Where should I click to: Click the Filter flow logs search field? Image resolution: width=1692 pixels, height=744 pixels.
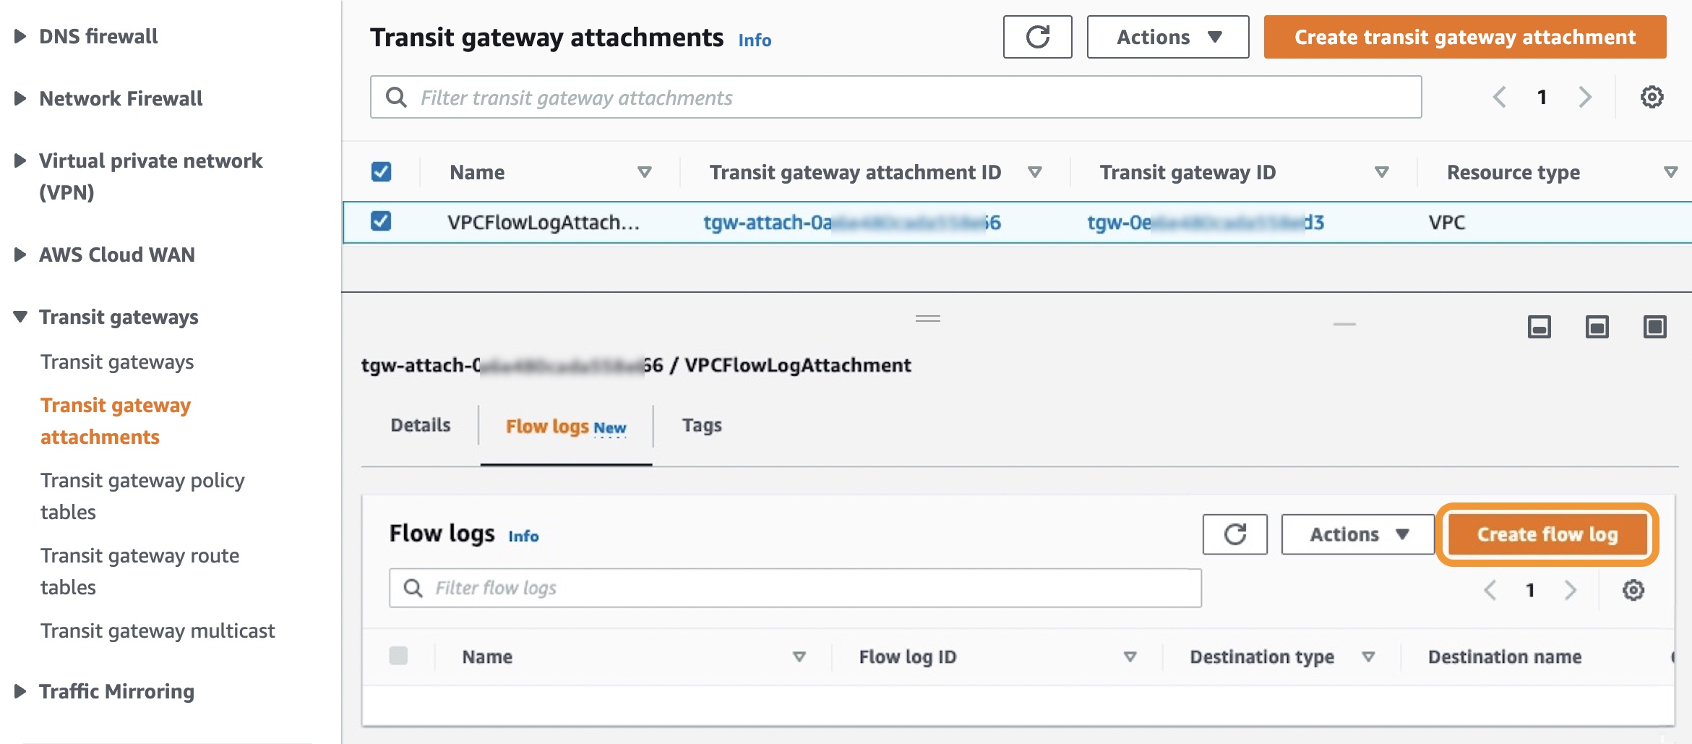coord(795,588)
